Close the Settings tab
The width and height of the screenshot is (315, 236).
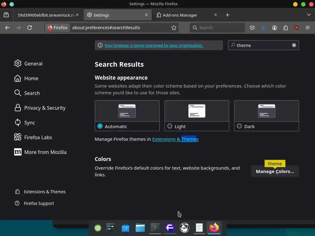click(x=146, y=15)
